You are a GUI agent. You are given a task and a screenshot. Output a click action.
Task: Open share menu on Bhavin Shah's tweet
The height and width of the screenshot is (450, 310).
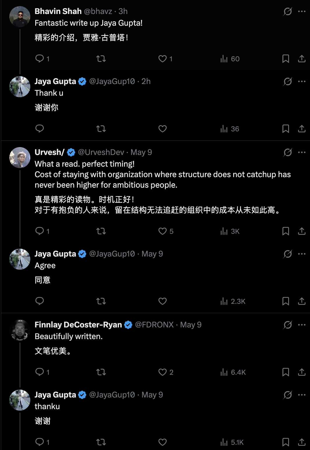coord(302,59)
